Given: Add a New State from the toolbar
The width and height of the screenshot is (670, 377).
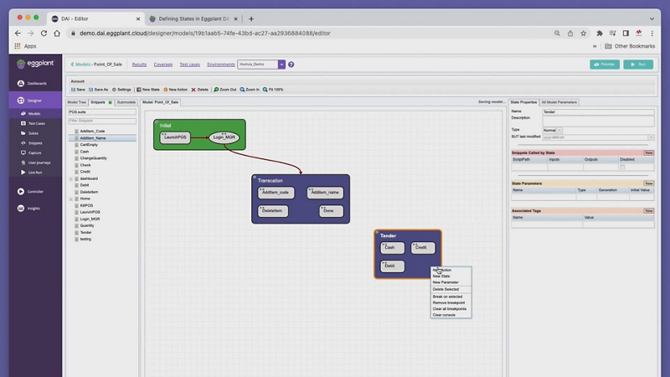Looking at the screenshot, I should point(148,90).
